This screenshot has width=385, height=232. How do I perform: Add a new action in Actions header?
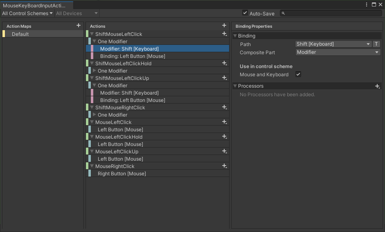[x=224, y=26]
